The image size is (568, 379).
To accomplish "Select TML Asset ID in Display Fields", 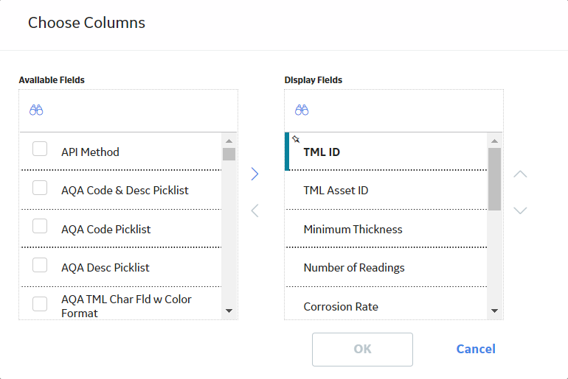I will [x=386, y=191].
